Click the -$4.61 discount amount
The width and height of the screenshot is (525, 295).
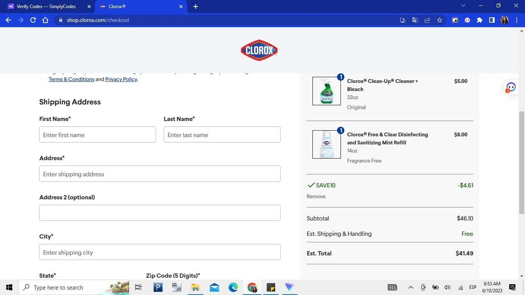click(465, 185)
